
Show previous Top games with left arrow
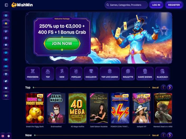tap(164, 88)
